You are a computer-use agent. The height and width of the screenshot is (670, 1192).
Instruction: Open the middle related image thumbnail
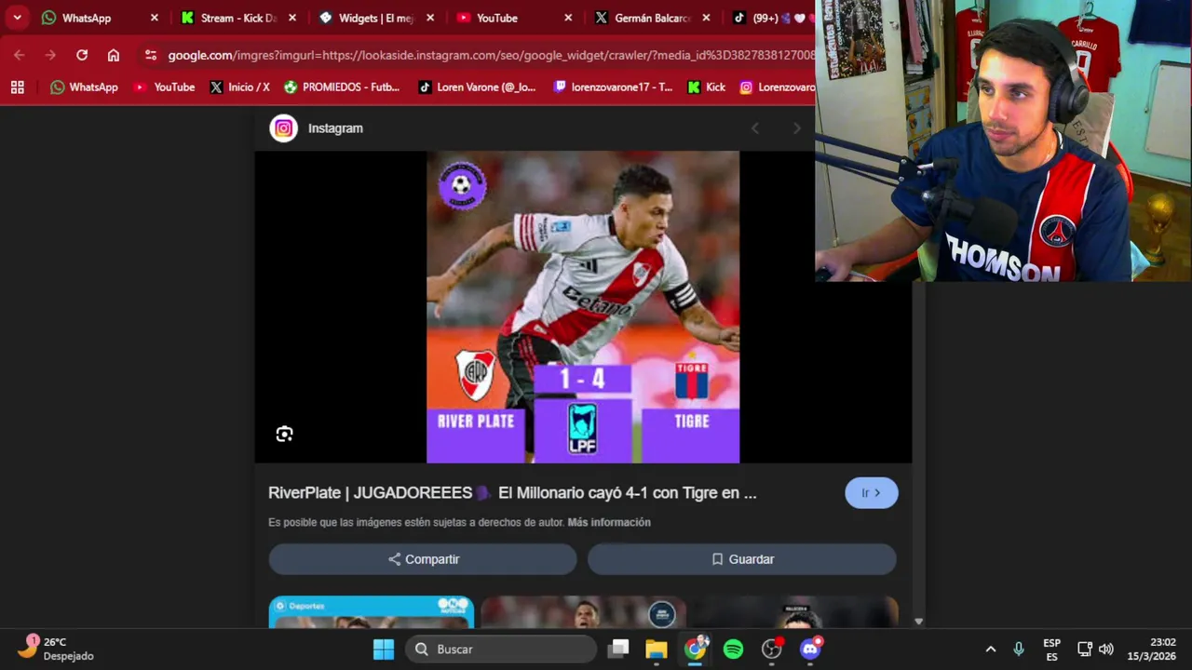(x=584, y=614)
